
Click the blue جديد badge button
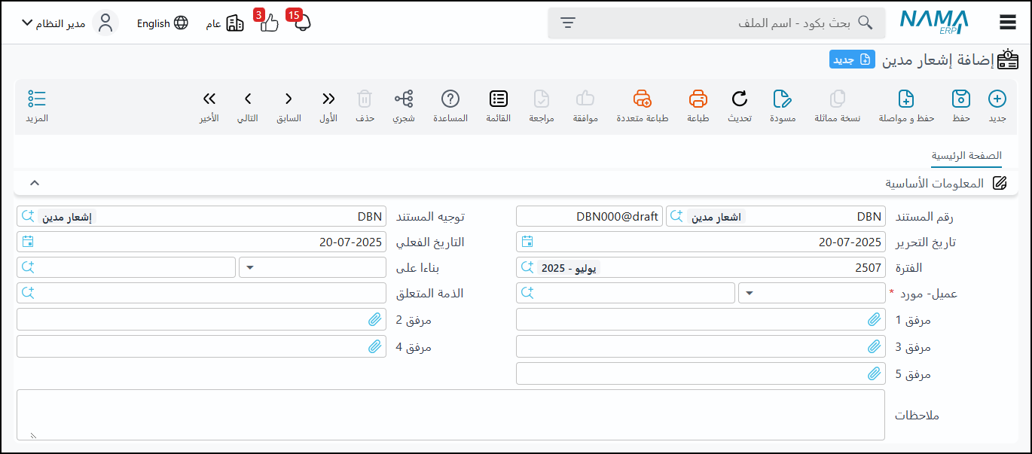[852, 60]
